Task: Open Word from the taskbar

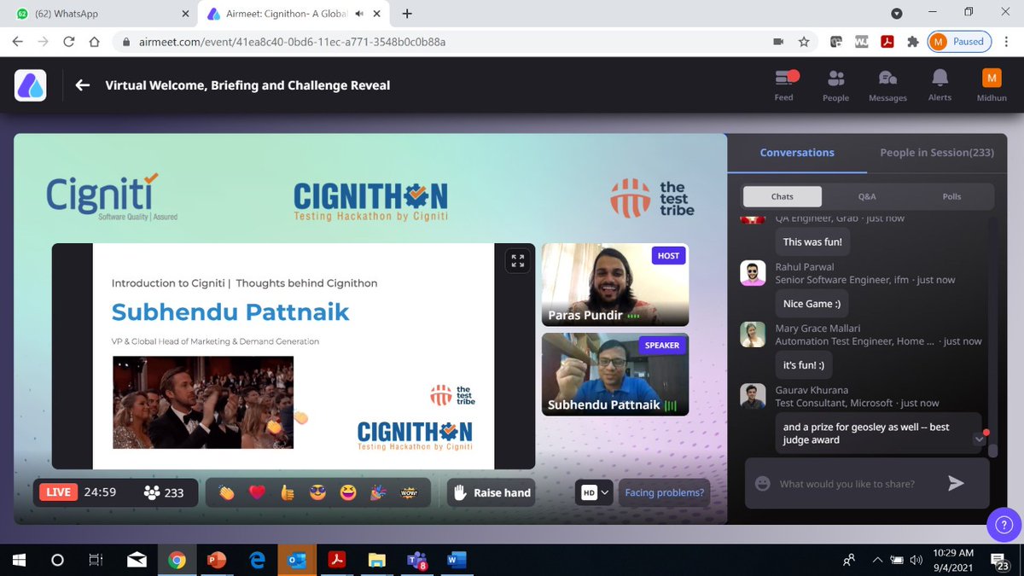Action: tap(457, 561)
